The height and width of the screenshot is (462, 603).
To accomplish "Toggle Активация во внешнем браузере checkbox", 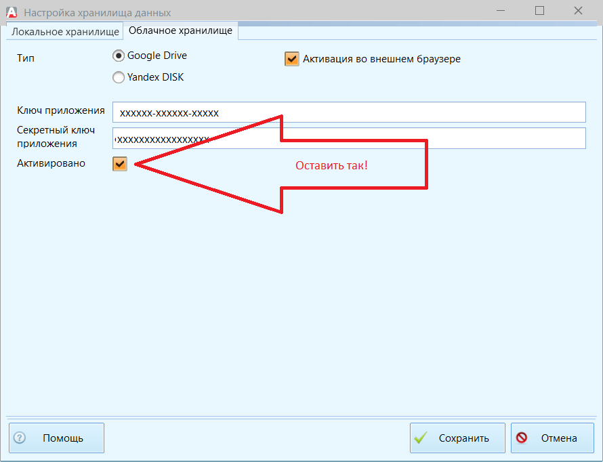I will tap(292, 59).
